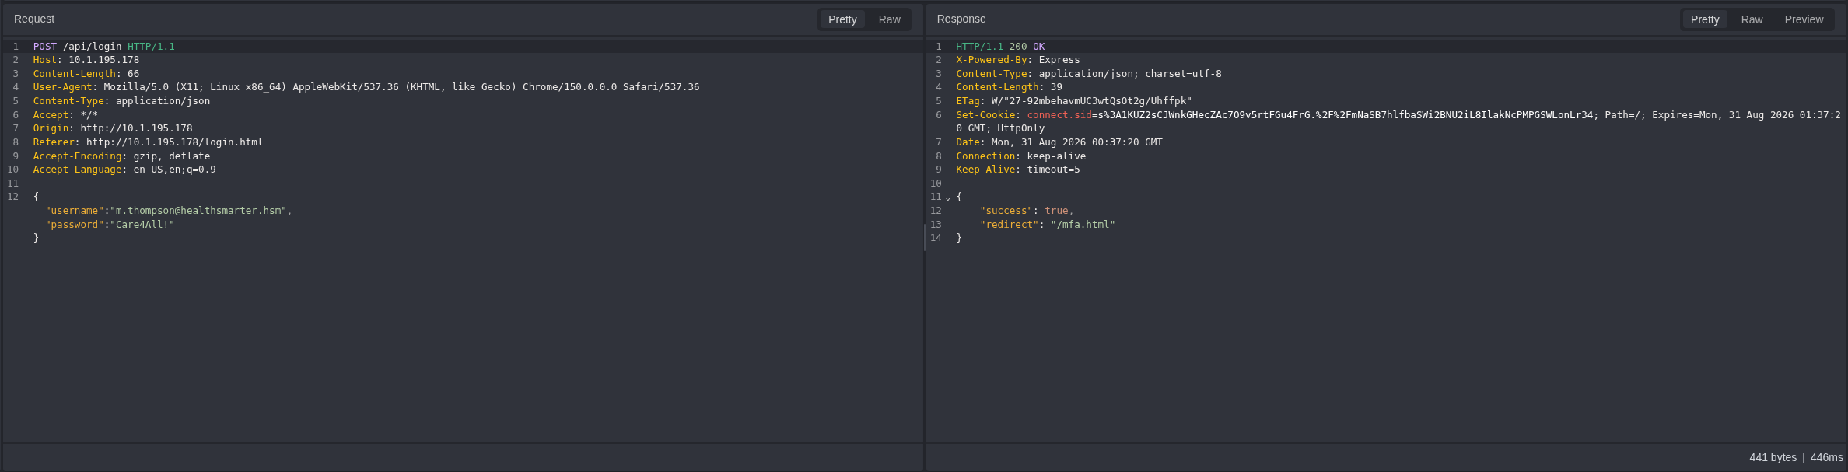Click the Response panel title
Screen dimensions: 1848x472
pos(961,19)
